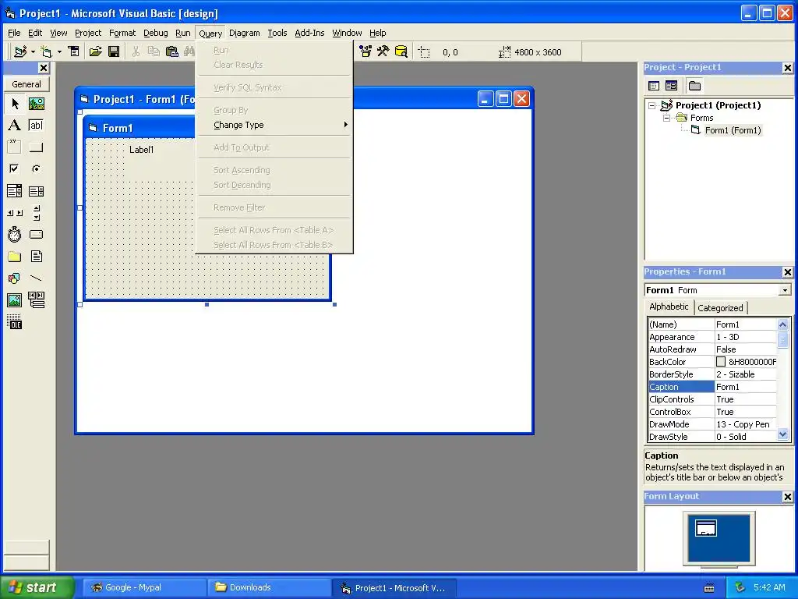
Task: Switch to the Downloads taskbar window
Action: tap(270, 588)
